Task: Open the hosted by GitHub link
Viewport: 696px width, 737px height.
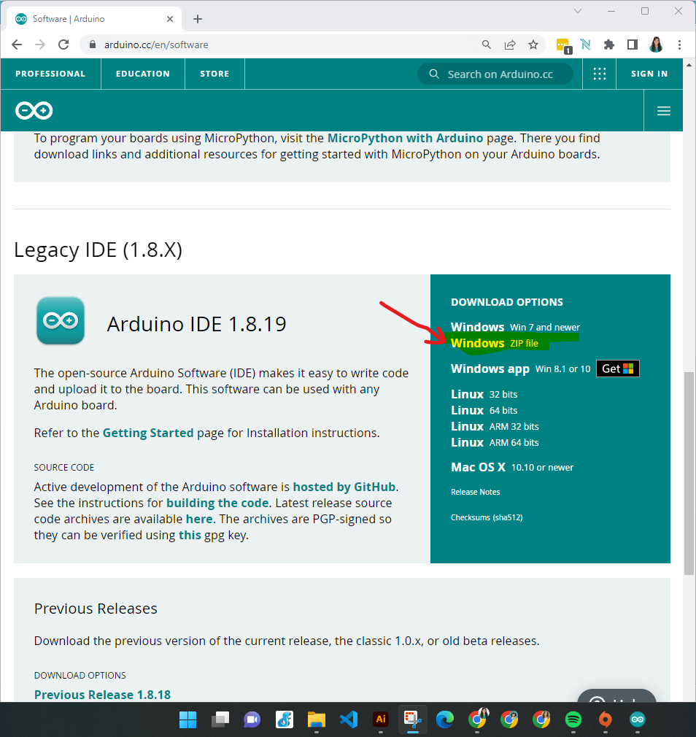Action: pos(344,487)
